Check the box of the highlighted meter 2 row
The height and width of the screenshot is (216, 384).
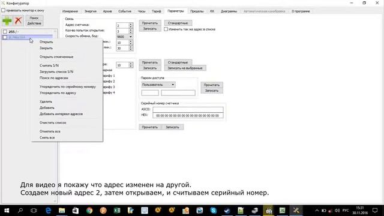pyautogui.click(x=5, y=37)
